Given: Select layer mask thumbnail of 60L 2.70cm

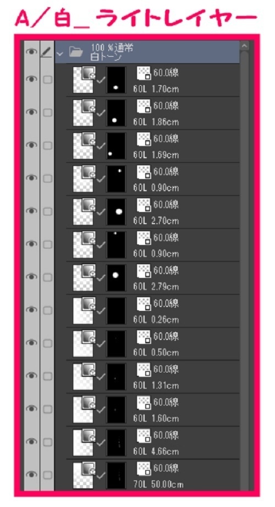Looking at the screenshot, I should pyautogui.click(x=116, y=211).
